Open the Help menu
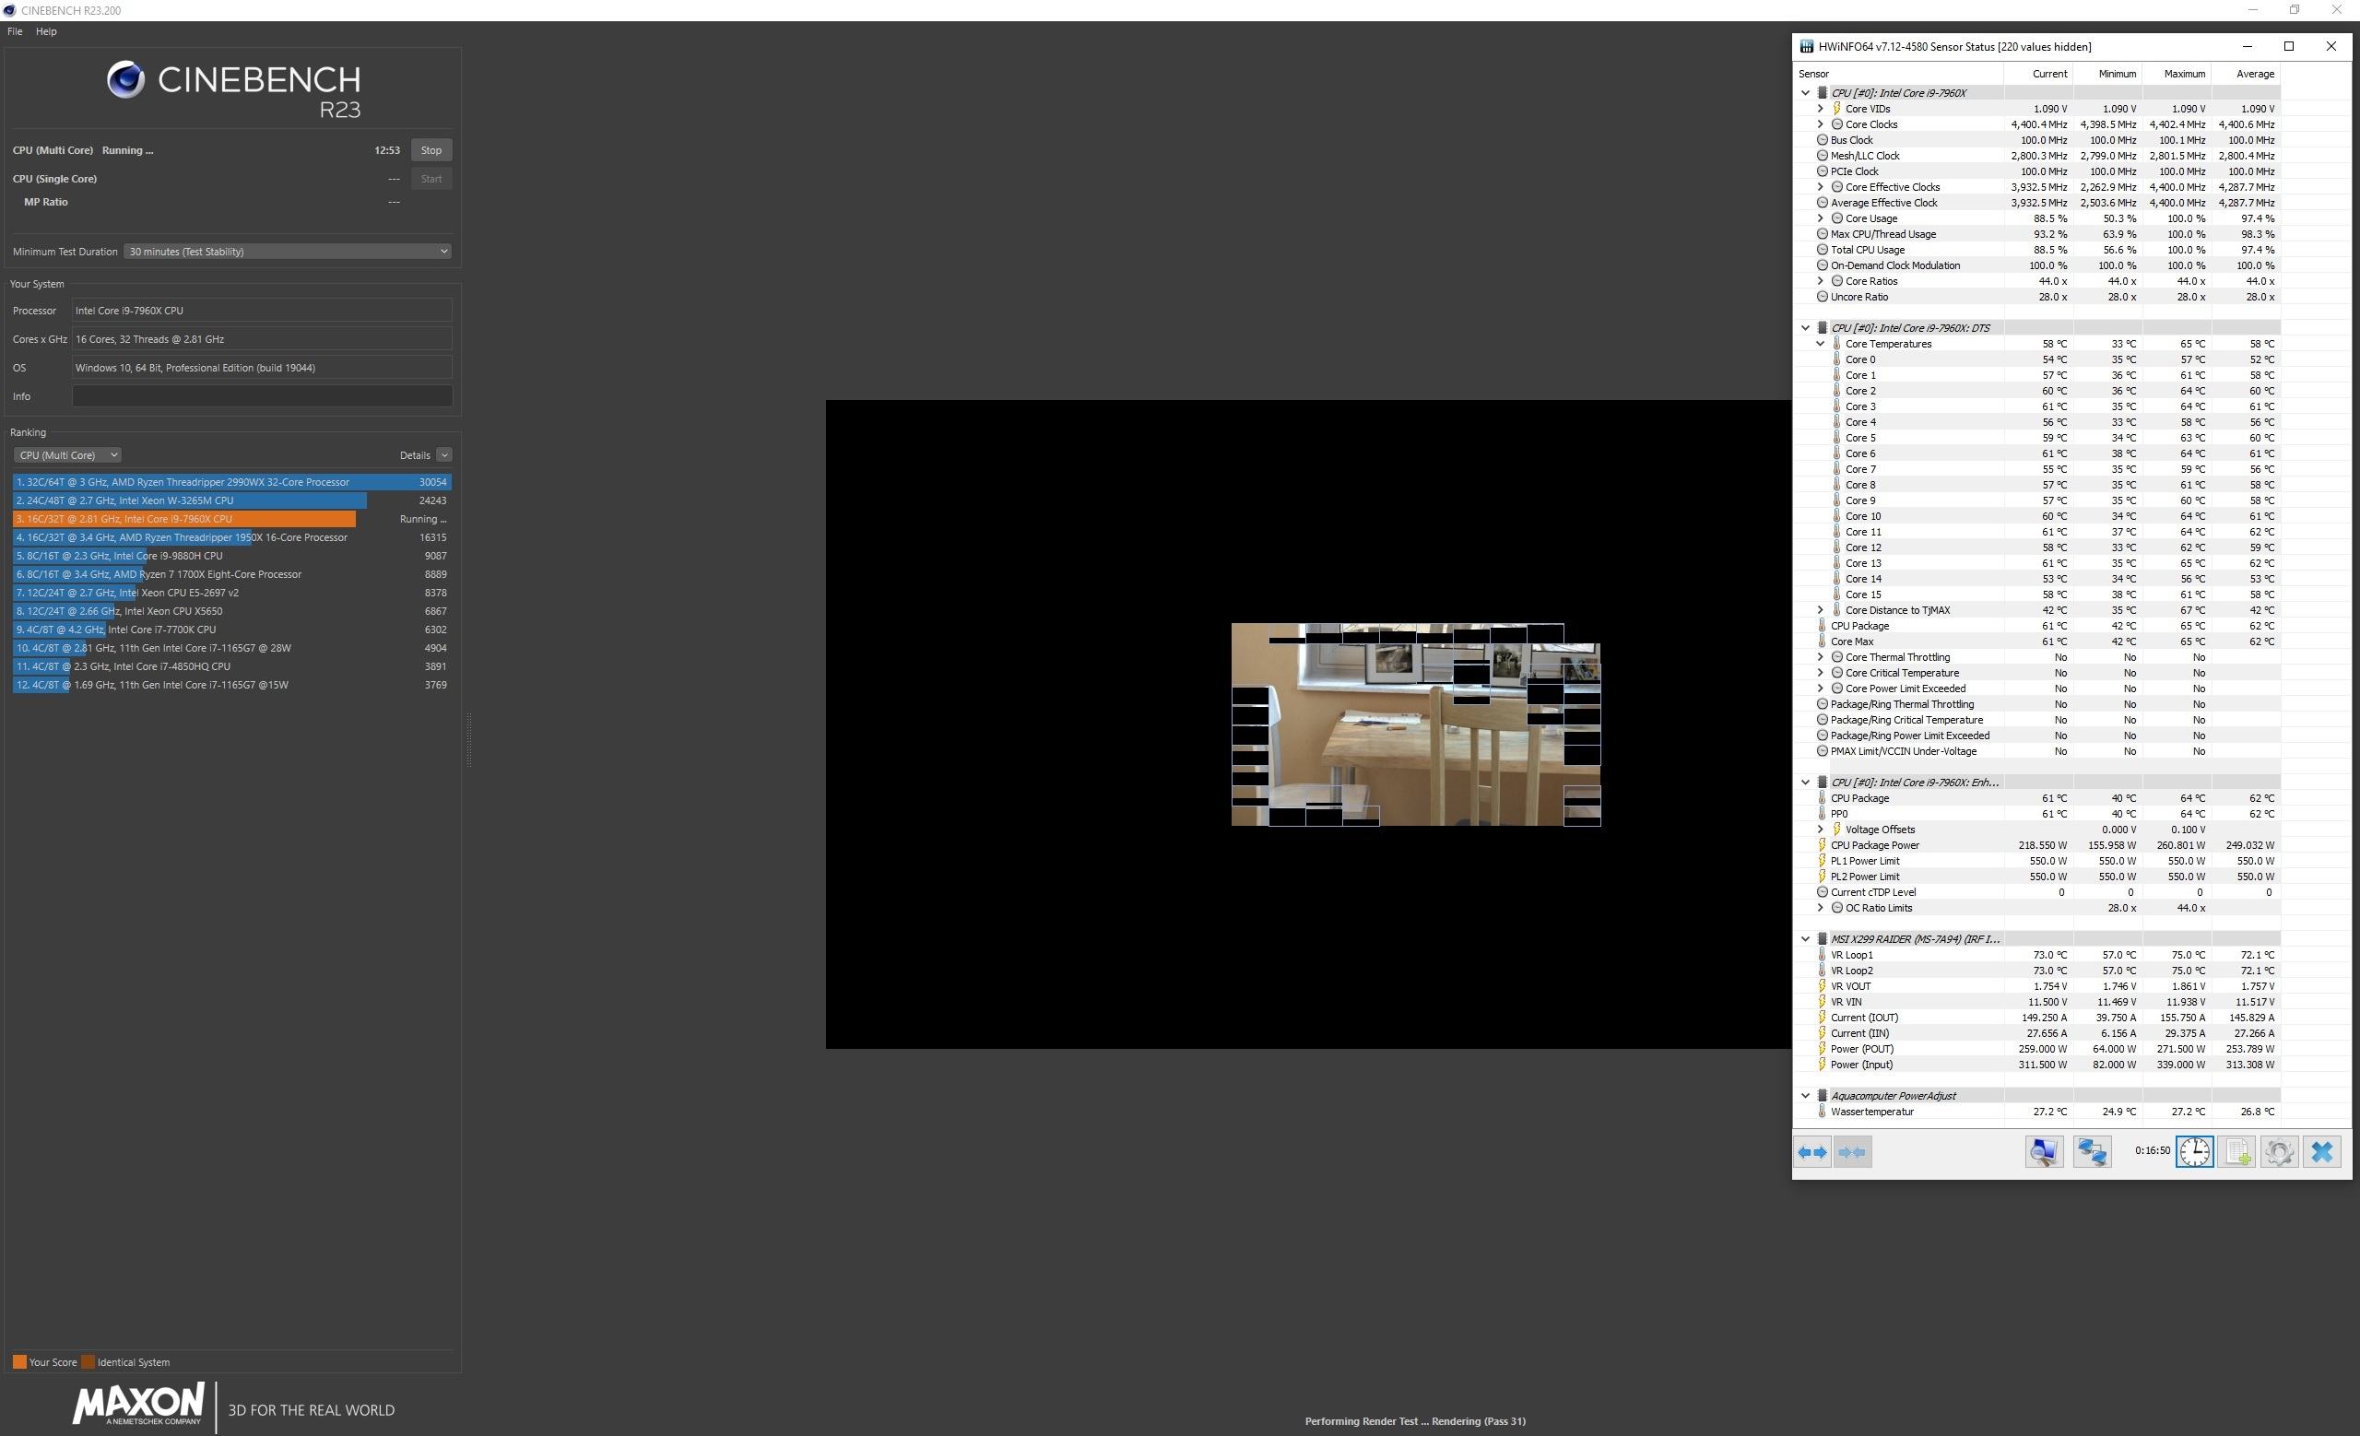 point(46,31)
